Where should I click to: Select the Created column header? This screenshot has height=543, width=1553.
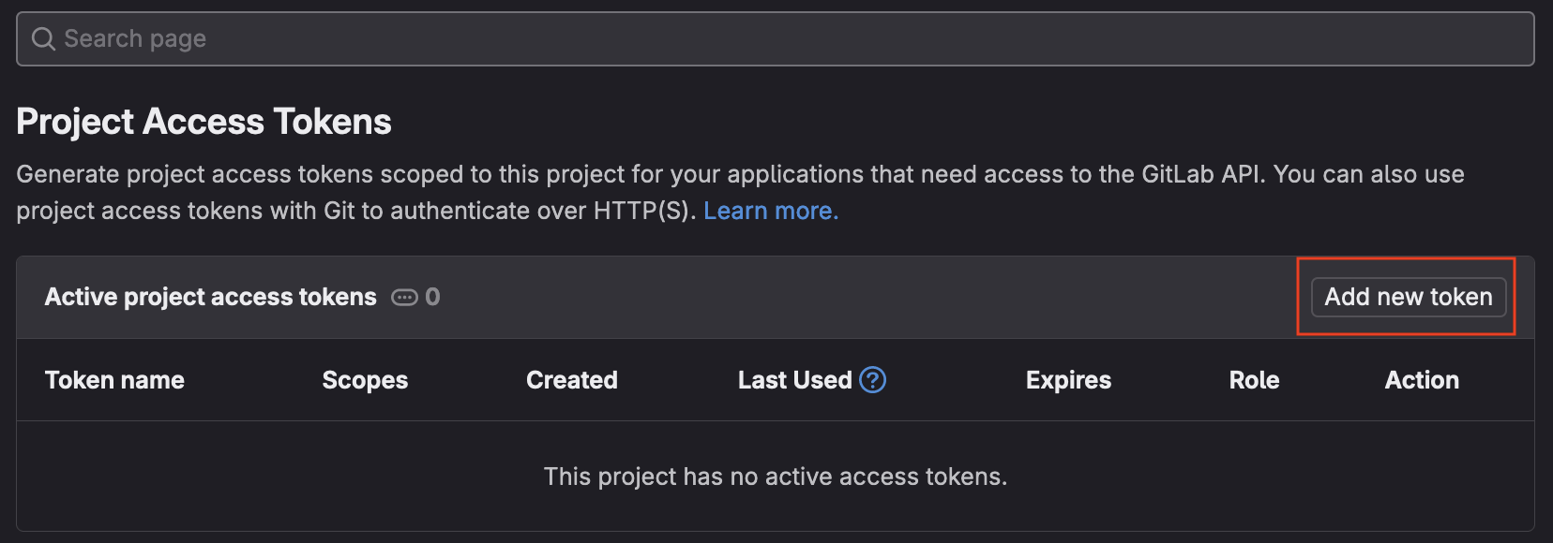point(571,380)
